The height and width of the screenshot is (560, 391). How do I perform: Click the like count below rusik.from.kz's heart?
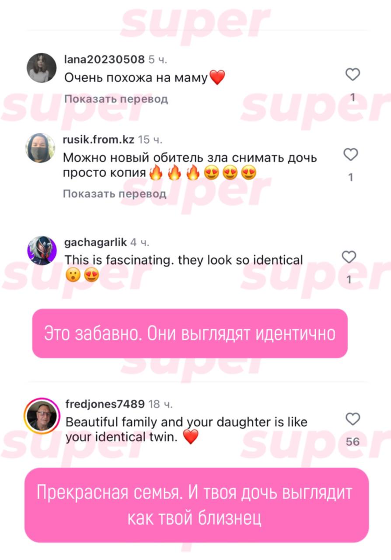point(350,177)
